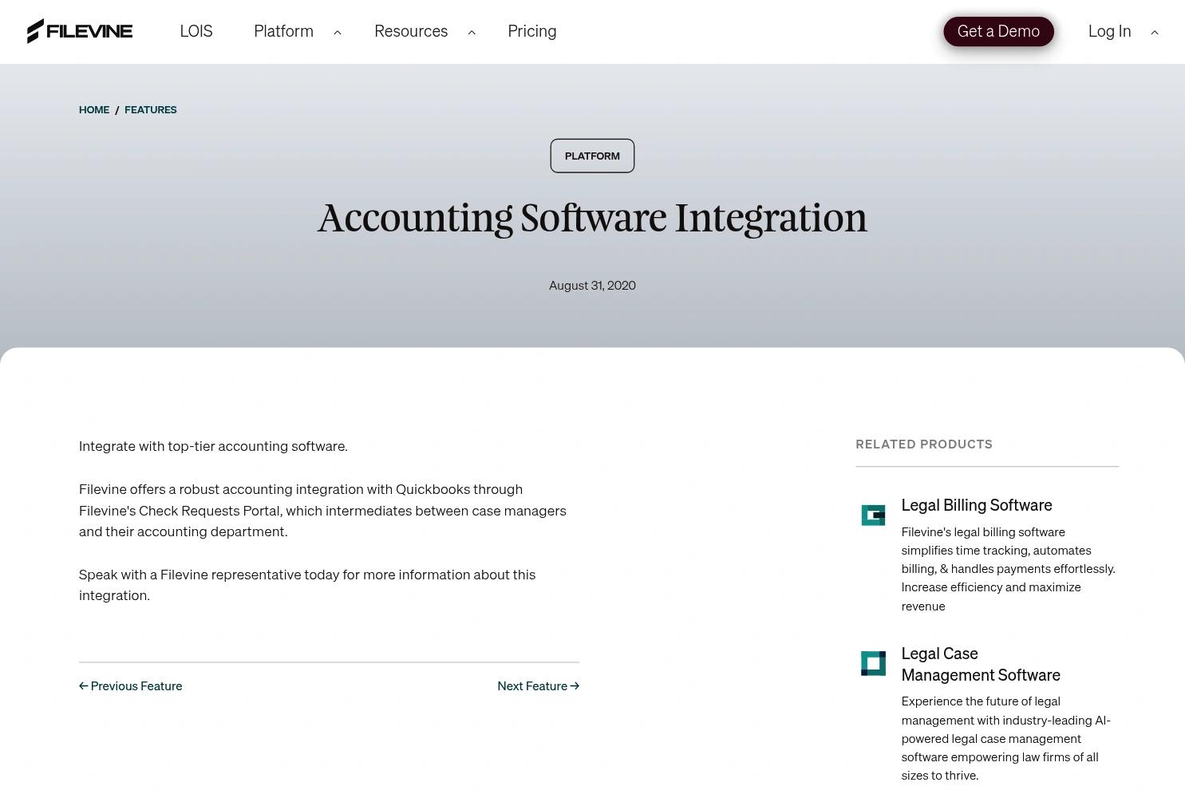
Task: Click the paragraph starting 'Filevine offers a robust'
Action: pyautogui.click(x=322, y=510)
